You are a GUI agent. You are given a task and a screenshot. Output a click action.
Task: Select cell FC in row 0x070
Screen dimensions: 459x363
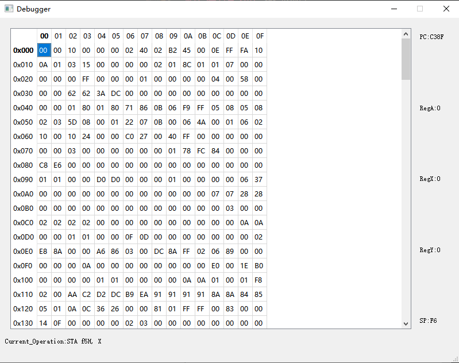[x=202, y=150]
